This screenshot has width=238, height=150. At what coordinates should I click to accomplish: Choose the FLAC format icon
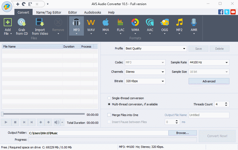[x=120, y=22]
